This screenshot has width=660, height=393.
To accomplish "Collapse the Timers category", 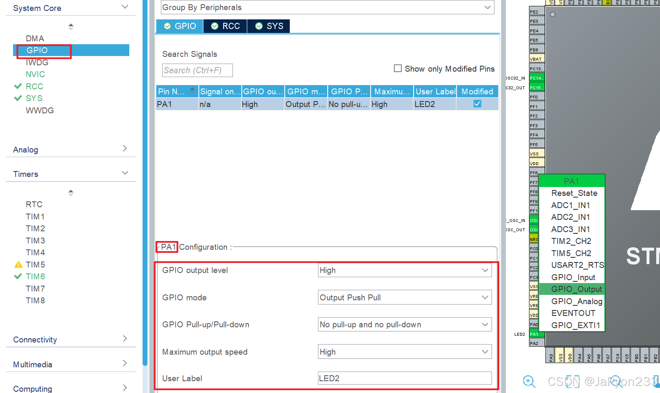I will (x=125, y=173).
